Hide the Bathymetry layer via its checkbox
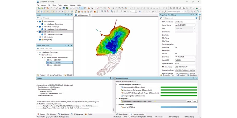This screenshot has width=237, height=118. pyautogui.click(x=40, y=40)
